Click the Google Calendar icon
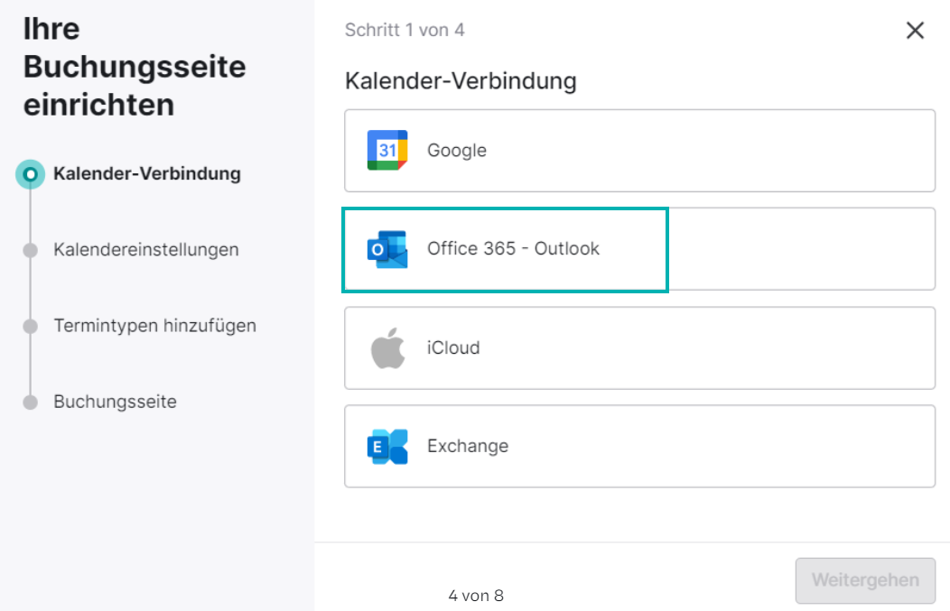Screen dimensions: 950x611 coord(387,150)
